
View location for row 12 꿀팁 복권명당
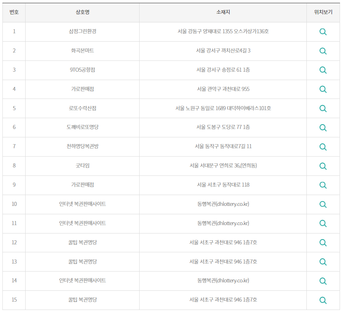coord(323,243)
